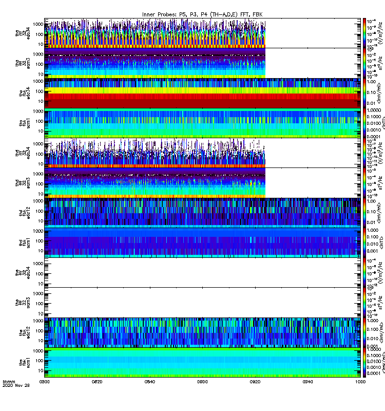The height and width of the screenshot is (411, 385).
Task: Click color bar beside thd fff scm3 panel
Action: [364, 183]
